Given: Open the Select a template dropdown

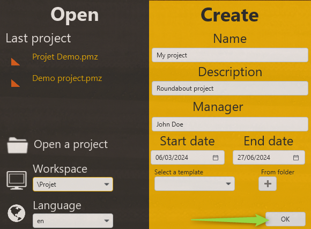Looking at the screenshot, I should (195, 184).
